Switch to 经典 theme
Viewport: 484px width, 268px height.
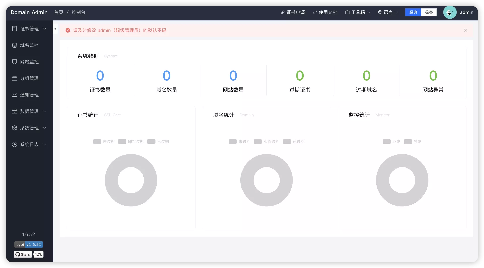(x=413, y=12)
